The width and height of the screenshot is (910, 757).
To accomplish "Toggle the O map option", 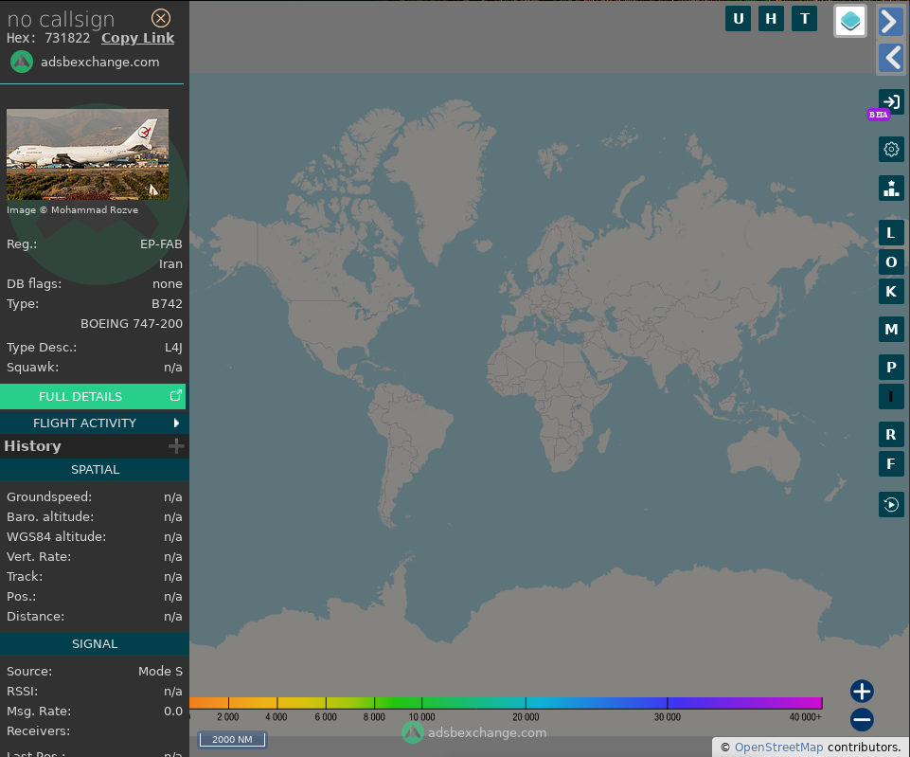I will click(x=891, y=262).
